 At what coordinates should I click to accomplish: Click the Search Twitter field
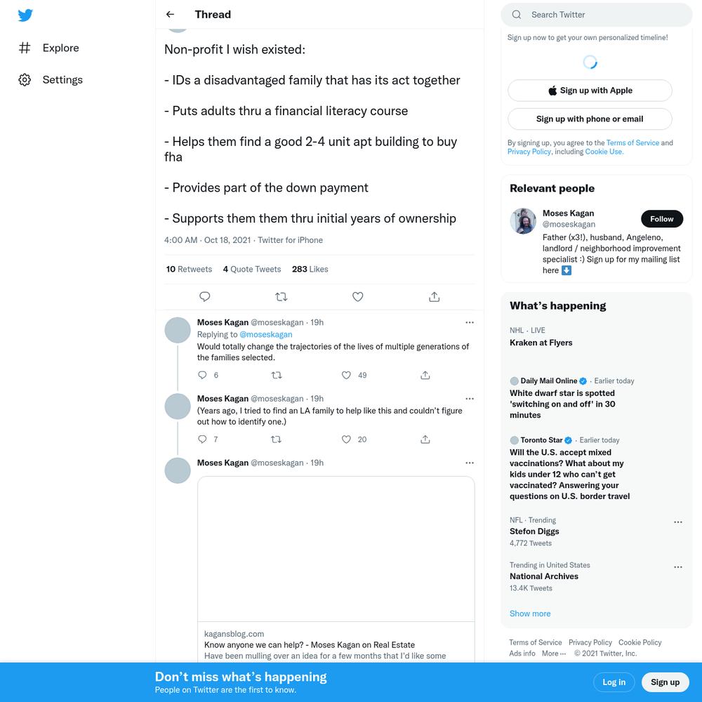[x=596, y=15]
